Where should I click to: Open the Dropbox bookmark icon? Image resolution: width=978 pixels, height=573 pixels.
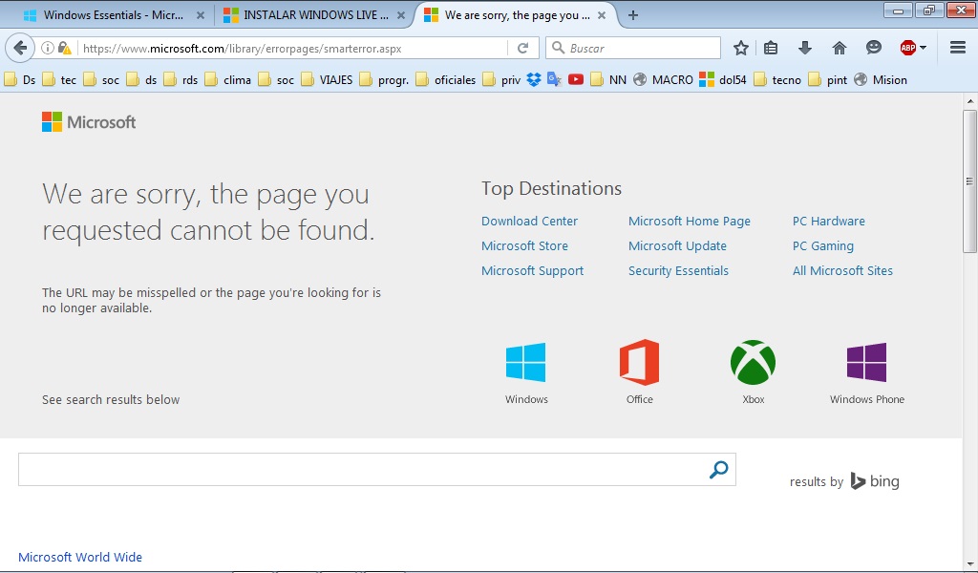[x=533, y=80]
